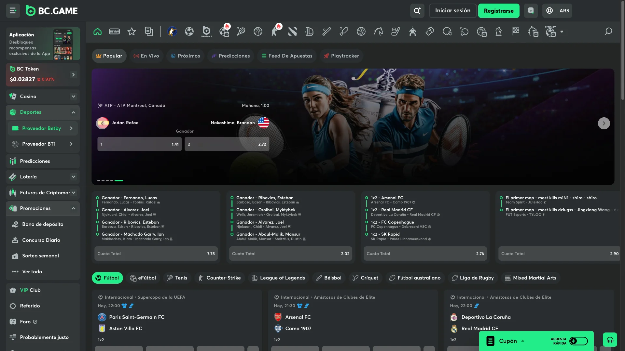Switch to the En Vivo tab
Screen dimensions: 625x351
146,56
